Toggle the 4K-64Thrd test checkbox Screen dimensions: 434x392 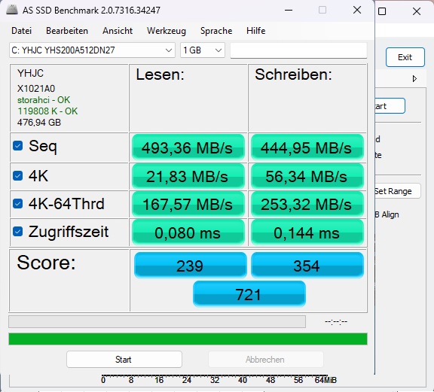pos(18,204)
